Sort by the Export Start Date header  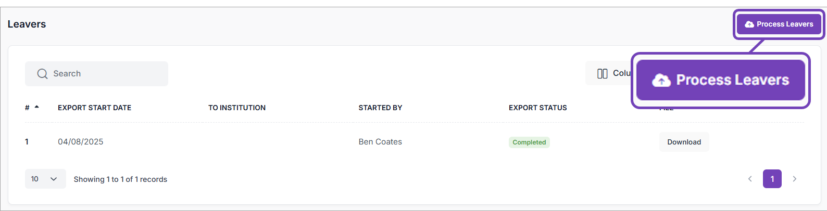tap(94, 108)
